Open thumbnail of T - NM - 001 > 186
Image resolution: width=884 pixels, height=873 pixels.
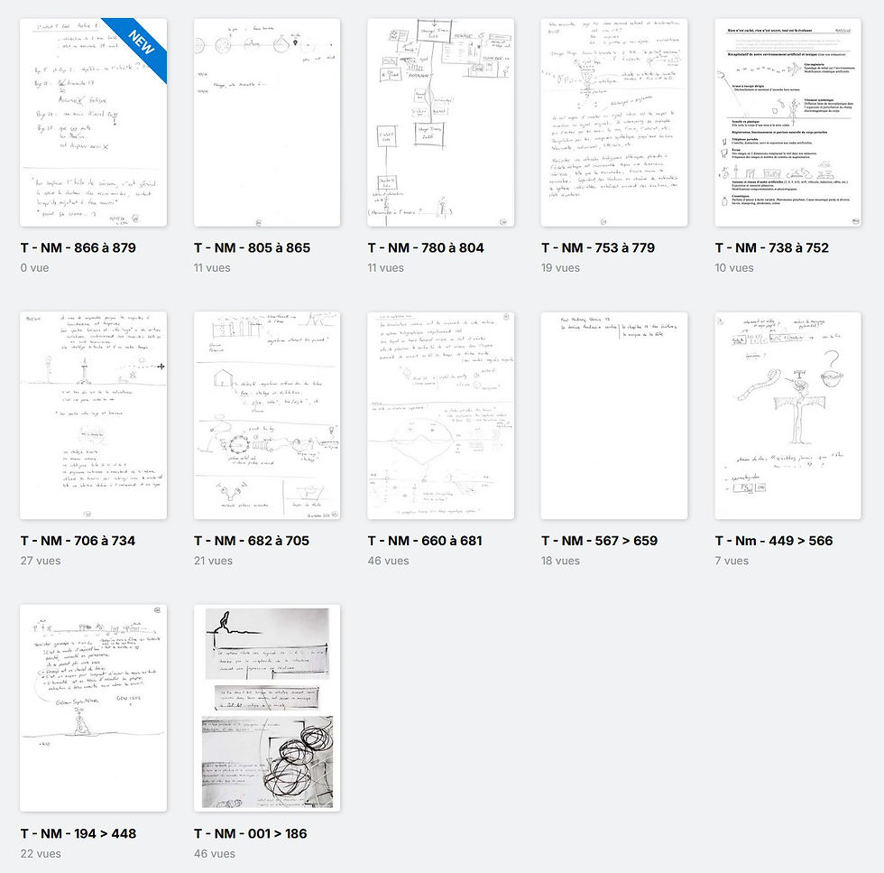coord(267,708)
